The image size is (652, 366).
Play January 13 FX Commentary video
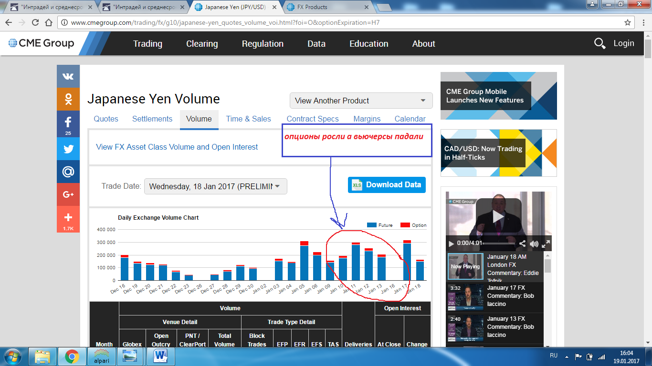tap(494, 328)
